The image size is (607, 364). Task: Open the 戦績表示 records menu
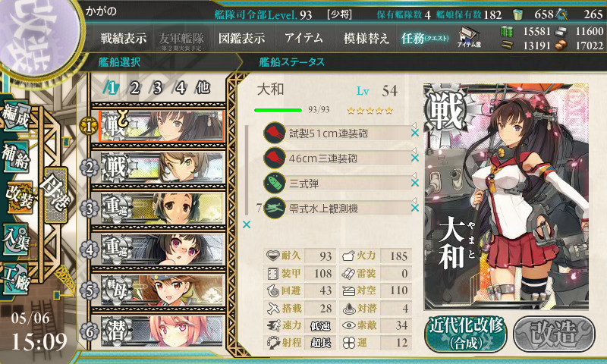tap(124, 38)
